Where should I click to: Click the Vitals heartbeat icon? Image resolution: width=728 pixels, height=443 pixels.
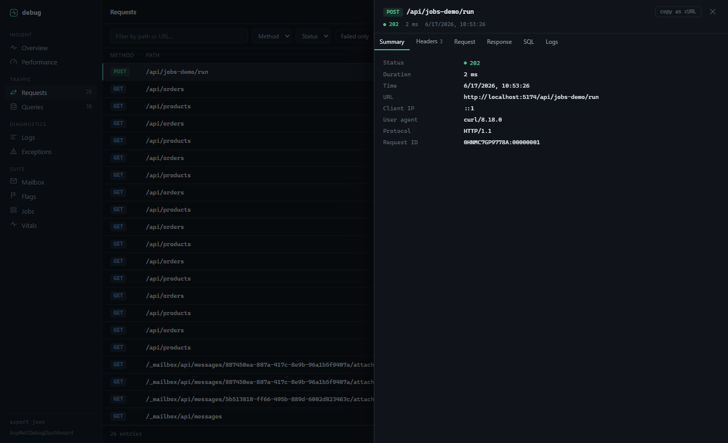pos(13,225)
